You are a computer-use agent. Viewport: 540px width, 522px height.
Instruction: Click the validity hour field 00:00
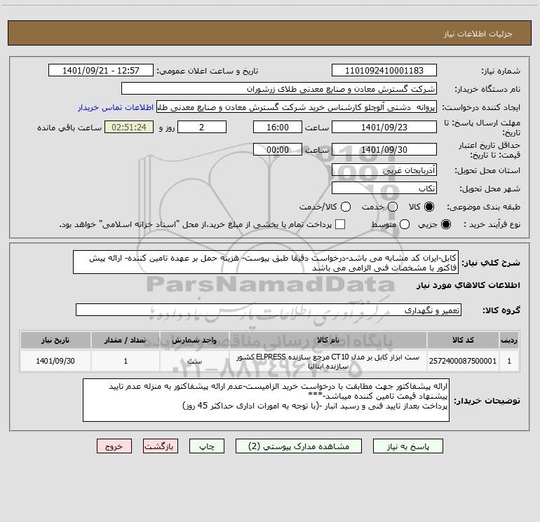pyautogui.click(x=278, y=150)
